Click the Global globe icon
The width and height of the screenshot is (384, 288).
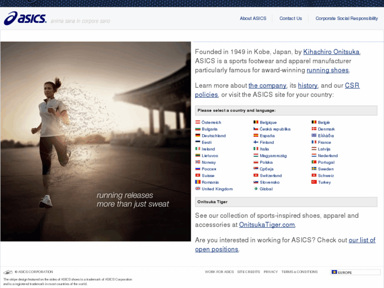pyautogui.click(x=256, y=189)
